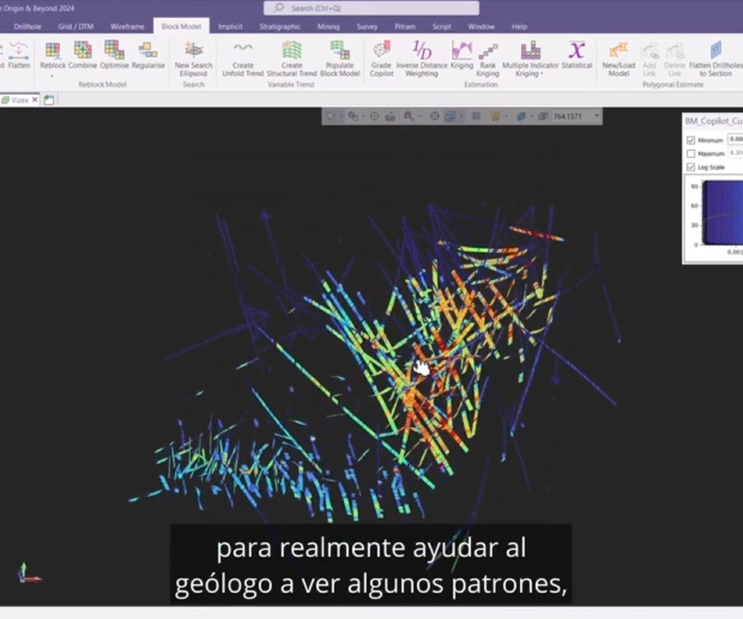This screenshot has height=619, width=743.
Task: Click the Statistical estimation icon
Action: coord(577,51)
